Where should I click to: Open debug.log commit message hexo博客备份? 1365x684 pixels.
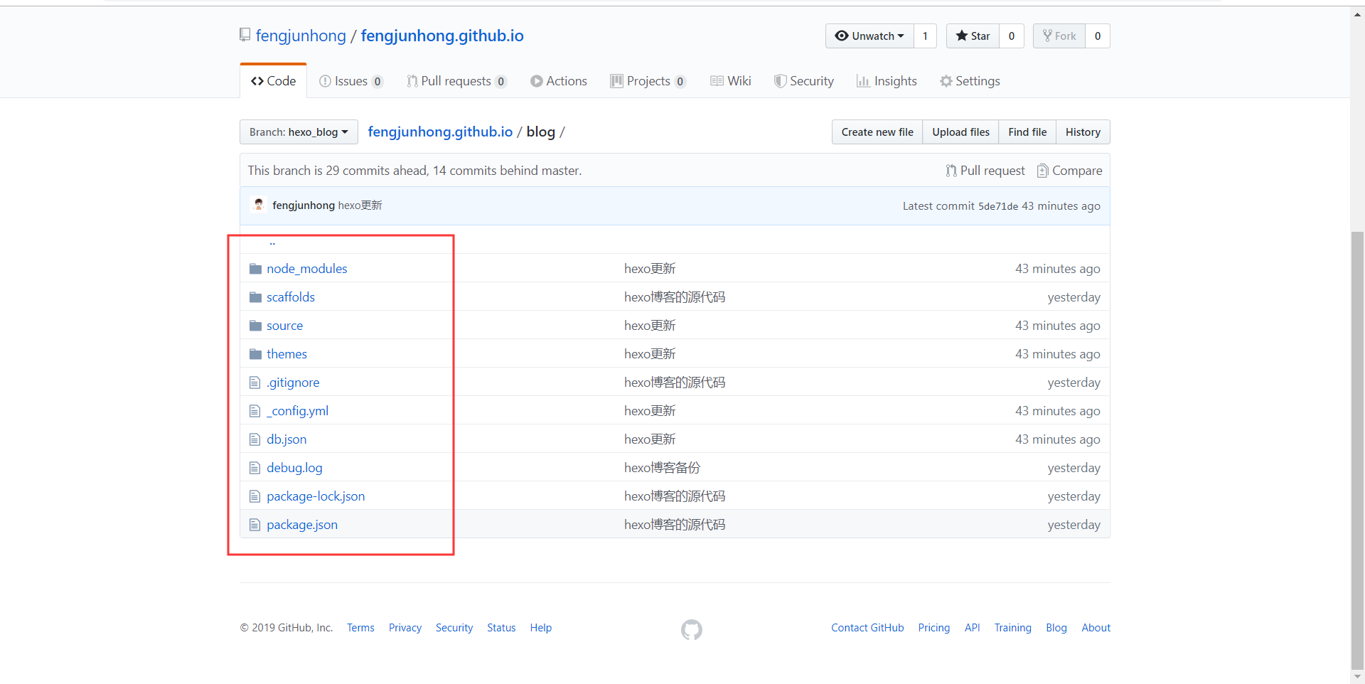662,468
